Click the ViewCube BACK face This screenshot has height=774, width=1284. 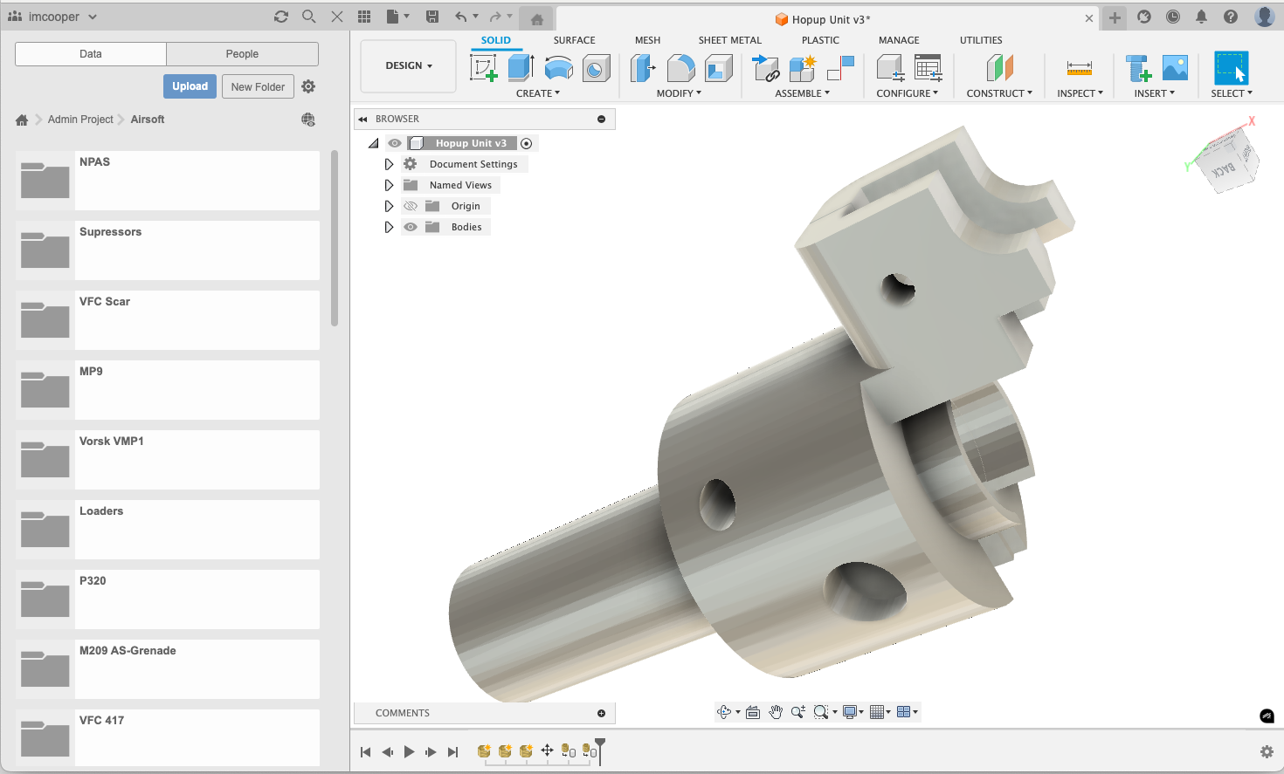(x=1225, y=169)
